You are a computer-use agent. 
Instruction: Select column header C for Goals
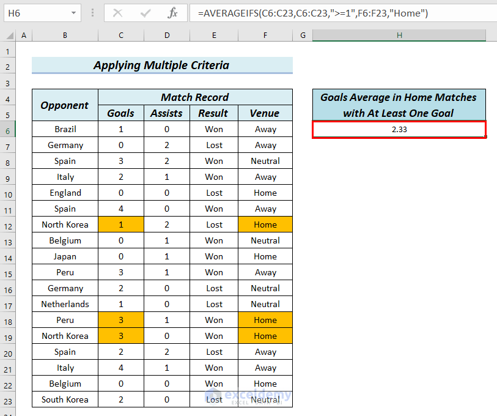click(x=120, y=35)
